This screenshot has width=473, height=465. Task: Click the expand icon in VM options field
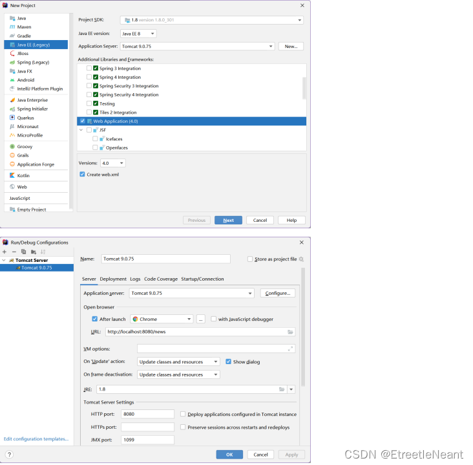290,349
